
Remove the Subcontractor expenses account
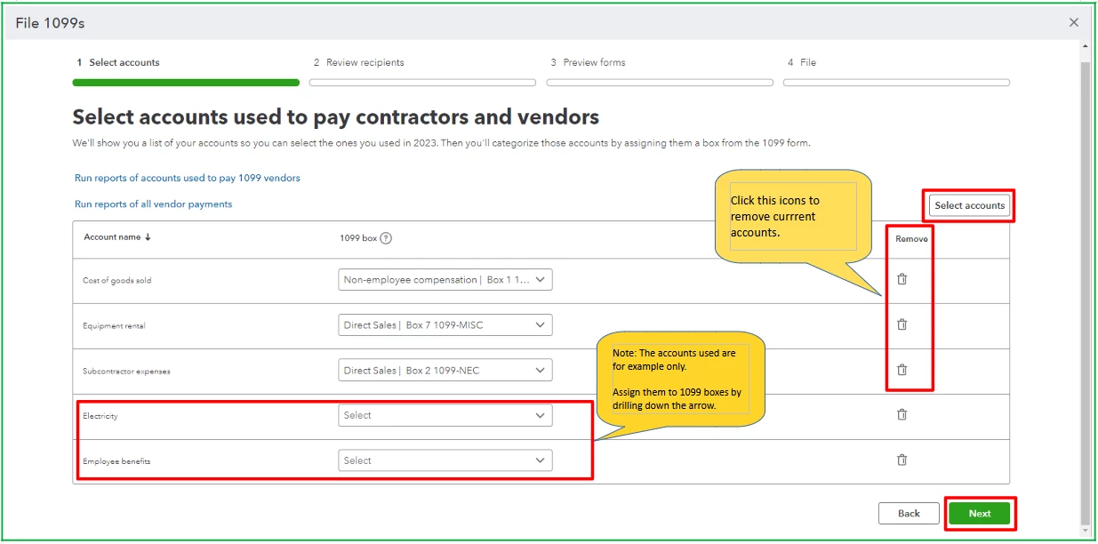[x=902, y=370]
